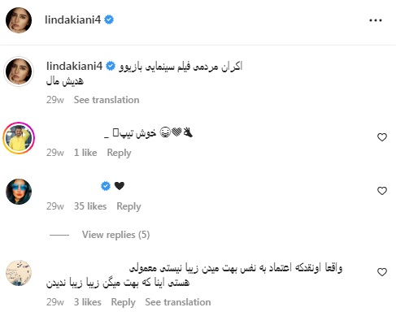See translation of the last comment
This screenshot has height=316, width=396.
[178, 302]
